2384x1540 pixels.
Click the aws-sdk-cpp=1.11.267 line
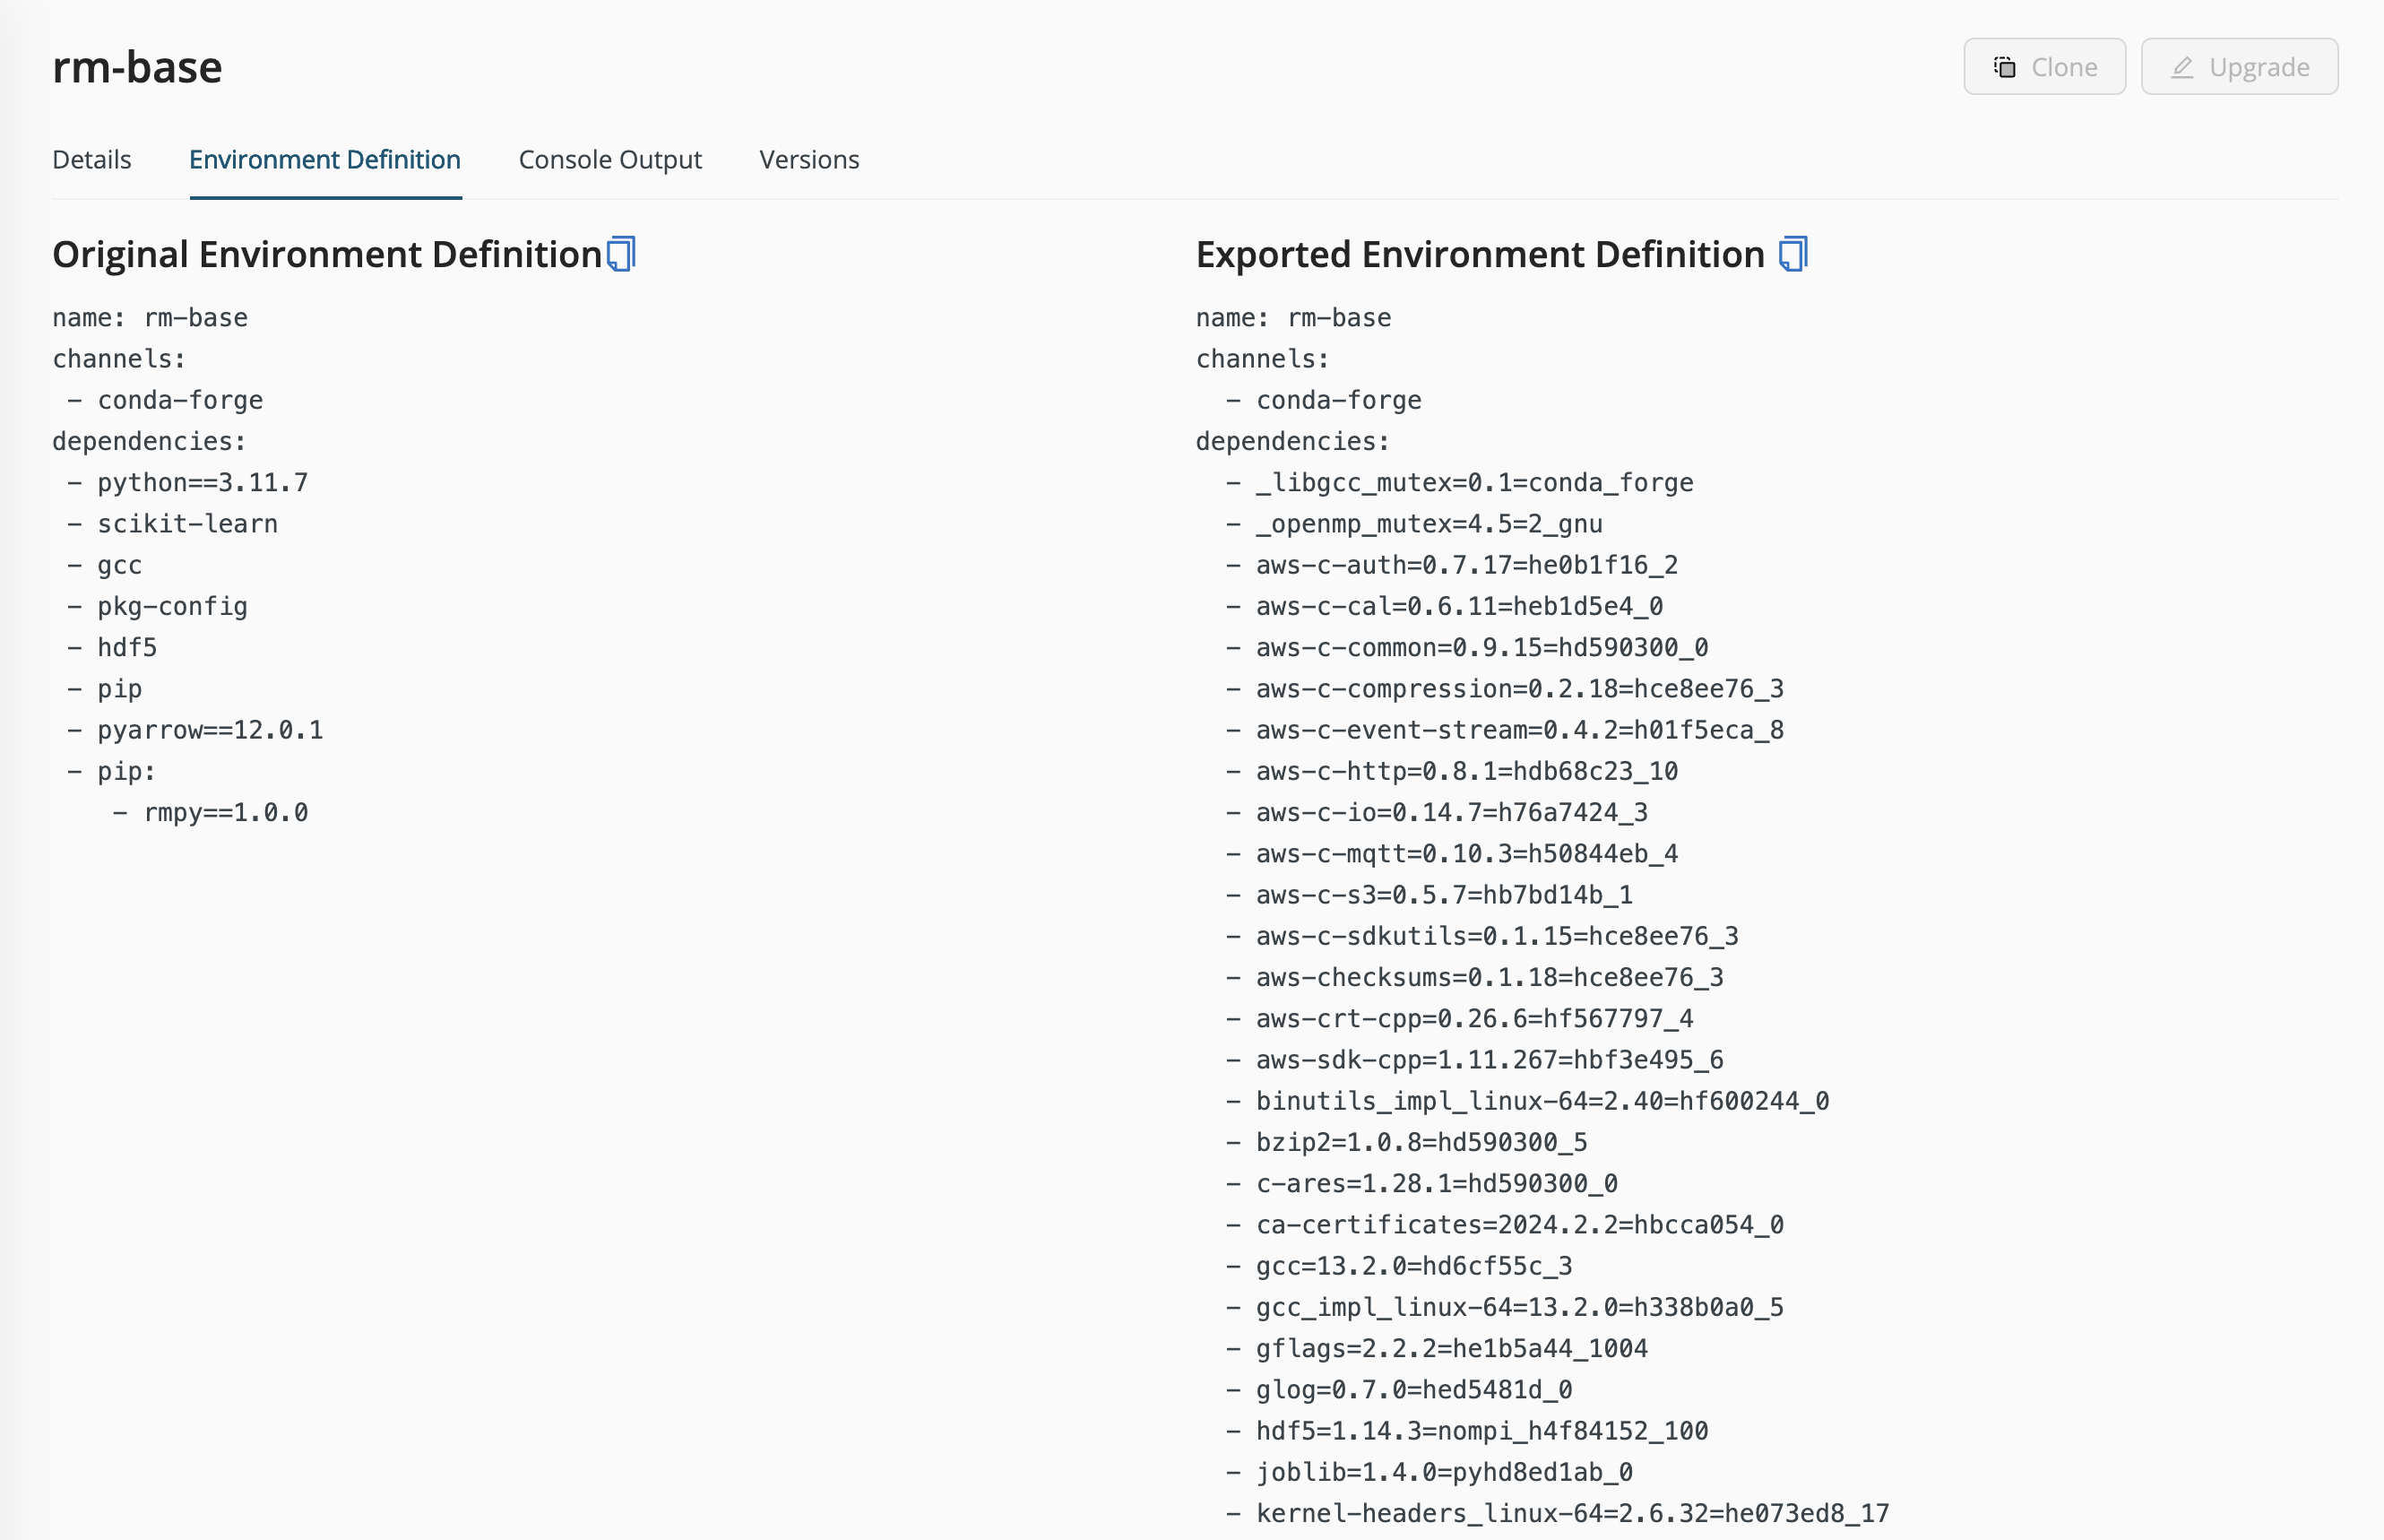coord(1474,1060)
